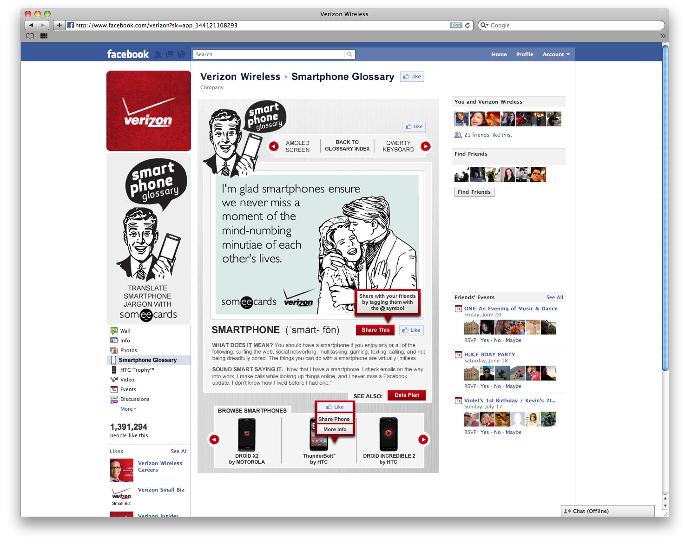The width and height of the screenshot is (685, 545).
Task: Open the Account dropdown menu
Action: (556, 54)
